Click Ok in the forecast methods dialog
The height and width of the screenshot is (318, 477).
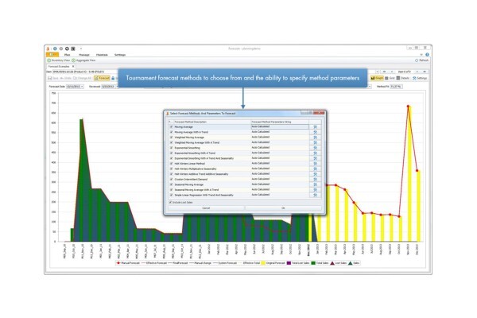point(283,207)
